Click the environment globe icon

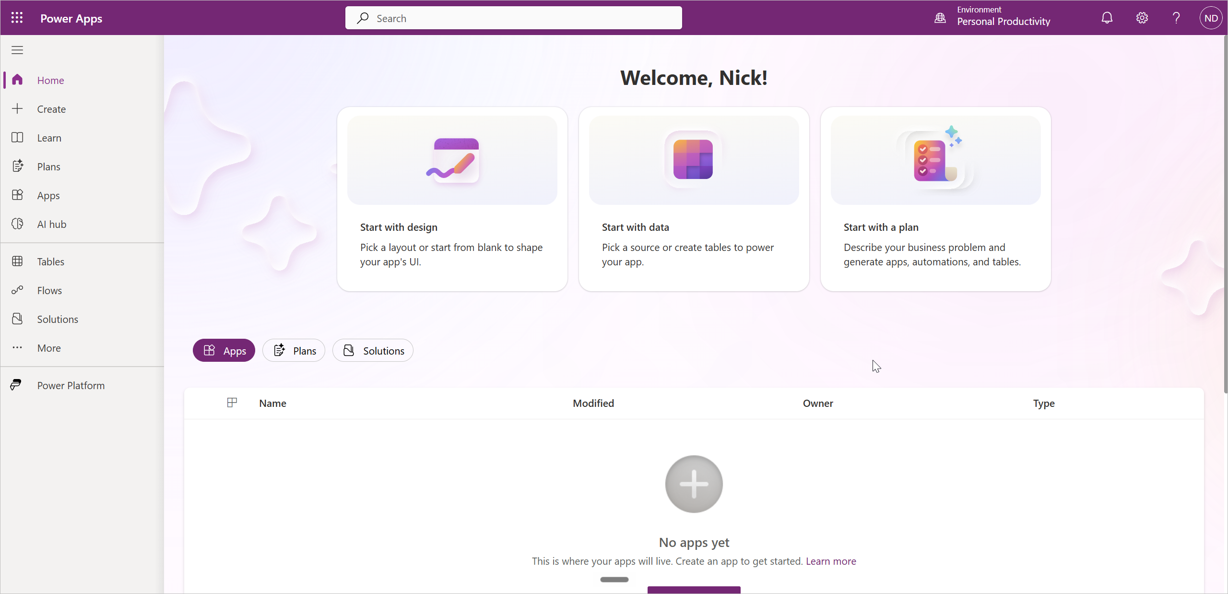click(940, 18)
